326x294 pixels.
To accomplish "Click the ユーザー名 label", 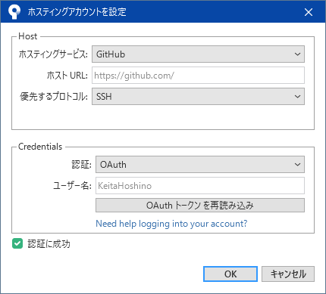I will point(72,186).
